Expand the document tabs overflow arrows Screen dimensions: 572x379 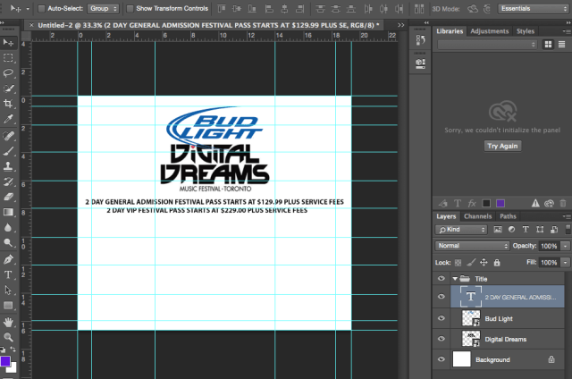pyautogui.click(x=401, y=25)
